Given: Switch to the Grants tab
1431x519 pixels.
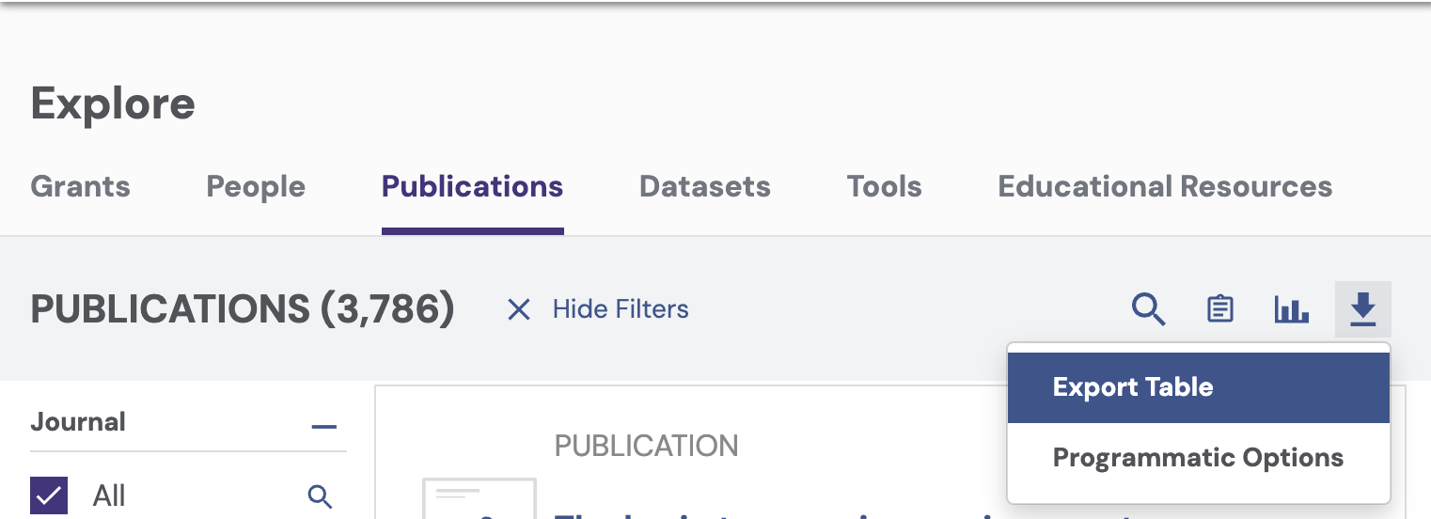Looking at the screenshot, I should click(x=80, y=186).
